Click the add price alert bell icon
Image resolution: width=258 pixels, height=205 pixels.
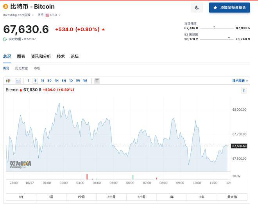pyautogui.click(x=197, y=7)
